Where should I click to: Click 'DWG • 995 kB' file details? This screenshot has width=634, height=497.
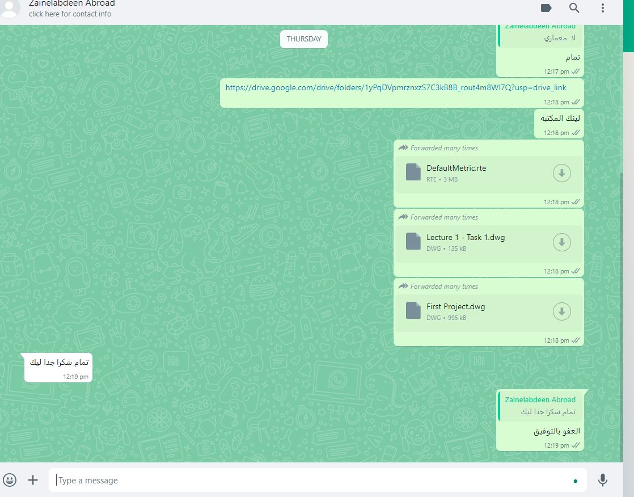point(446,318)
